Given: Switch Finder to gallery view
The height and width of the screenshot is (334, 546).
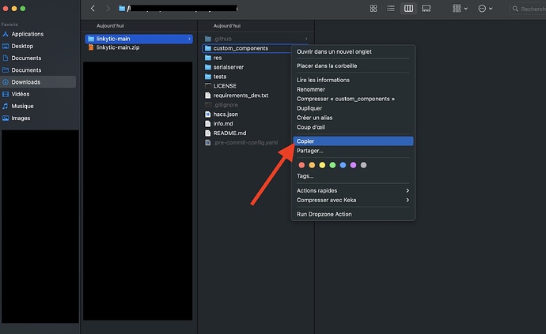Looking at the screenshot, I should point(427,9).
